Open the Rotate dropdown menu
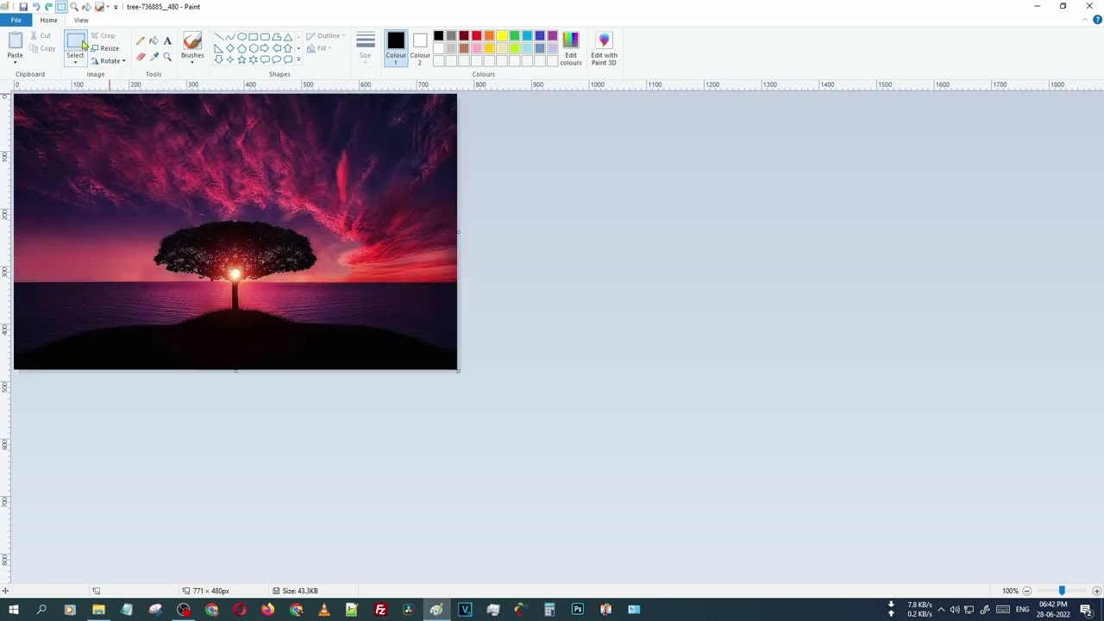Viewport: 1104px width, 621px height. 123,61
